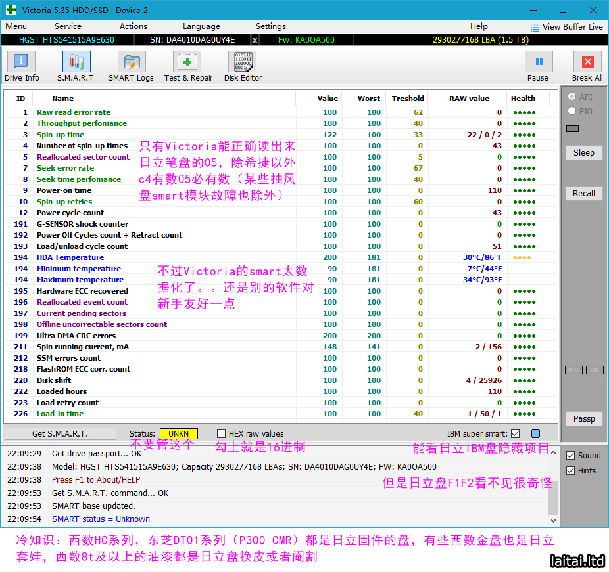Screen dimensions: 609x572
Task: Enable HEX raw values checkbox
Action: (222, 434)
